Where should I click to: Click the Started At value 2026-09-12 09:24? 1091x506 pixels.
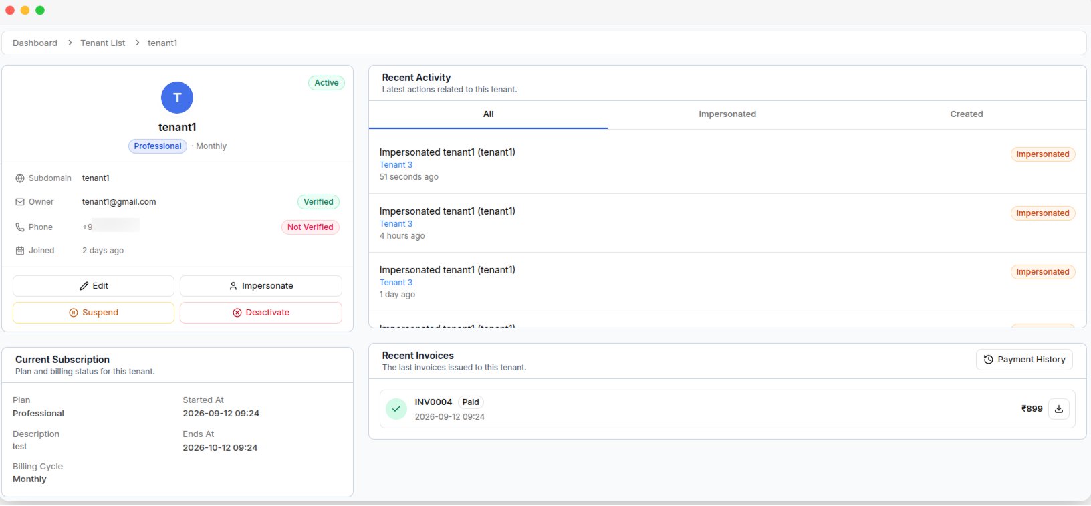pos(221,414)
